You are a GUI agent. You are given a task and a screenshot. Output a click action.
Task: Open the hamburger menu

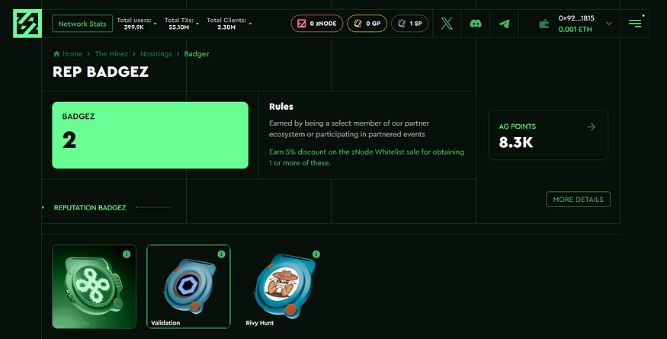pos(635,24)
